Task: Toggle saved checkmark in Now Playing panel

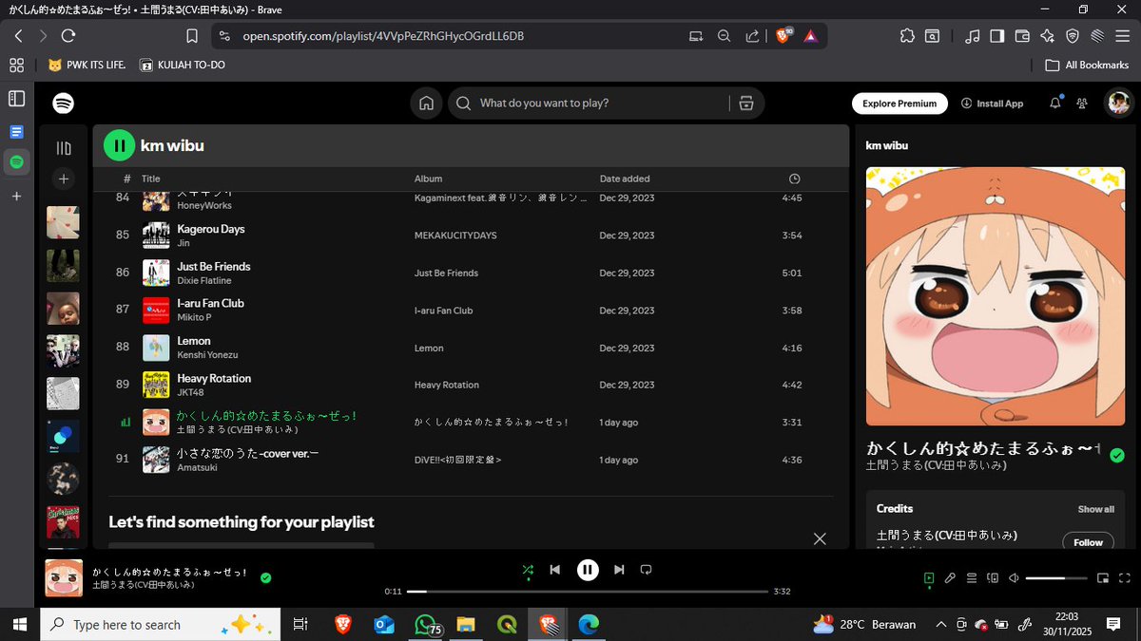Action: (1117, 456)
